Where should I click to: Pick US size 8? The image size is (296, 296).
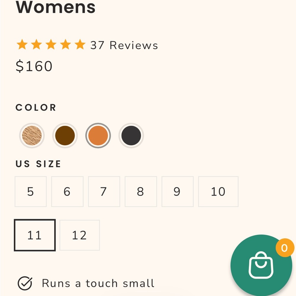tap(141, 192)
